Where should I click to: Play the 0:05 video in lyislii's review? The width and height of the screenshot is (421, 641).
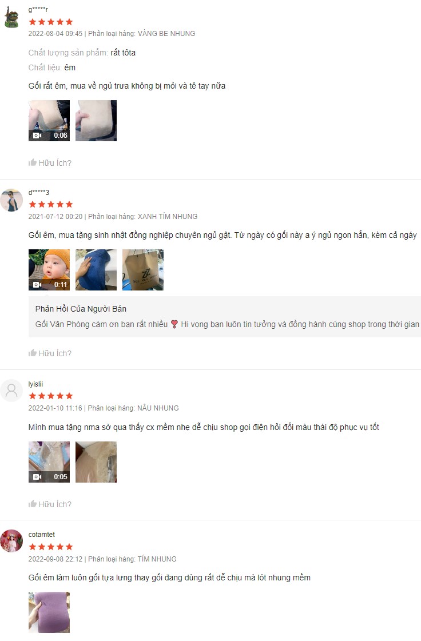49,462
